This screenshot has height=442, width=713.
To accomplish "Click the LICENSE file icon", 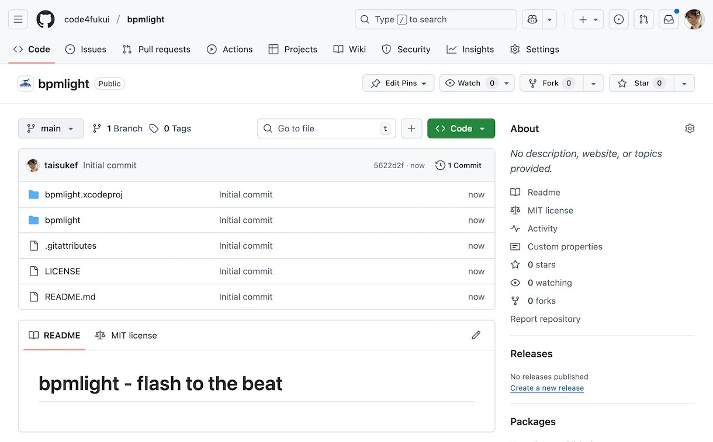I will [x=34, y=271].
